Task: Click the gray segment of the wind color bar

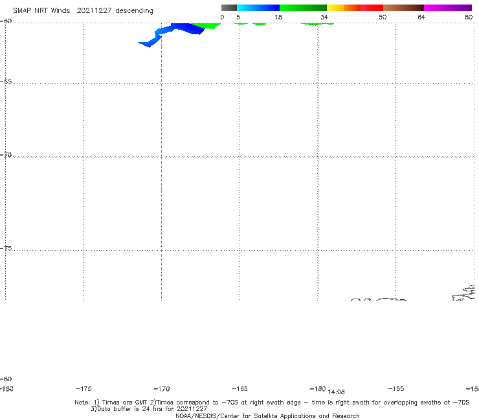Action: click(228, 8)
